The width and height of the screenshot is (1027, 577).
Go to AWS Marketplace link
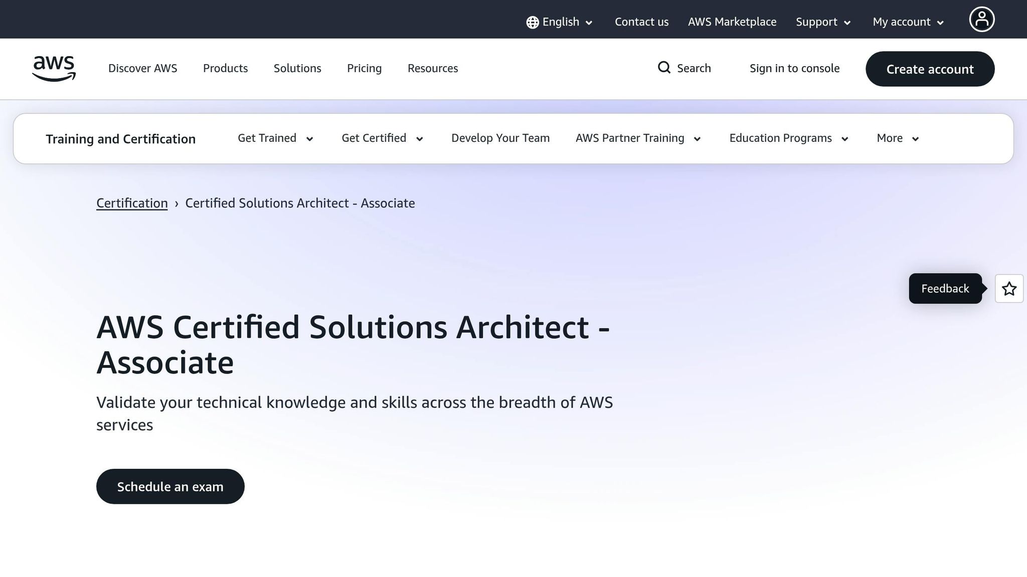(732, 22)
